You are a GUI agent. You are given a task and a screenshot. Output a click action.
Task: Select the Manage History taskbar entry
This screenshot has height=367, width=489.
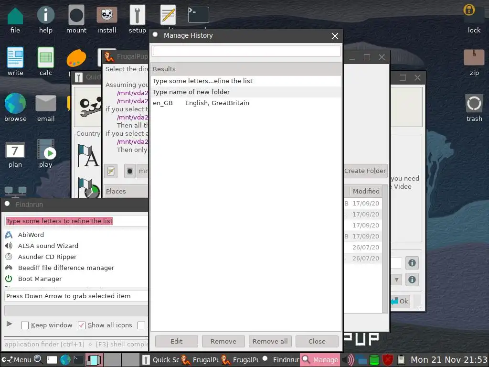320,360
